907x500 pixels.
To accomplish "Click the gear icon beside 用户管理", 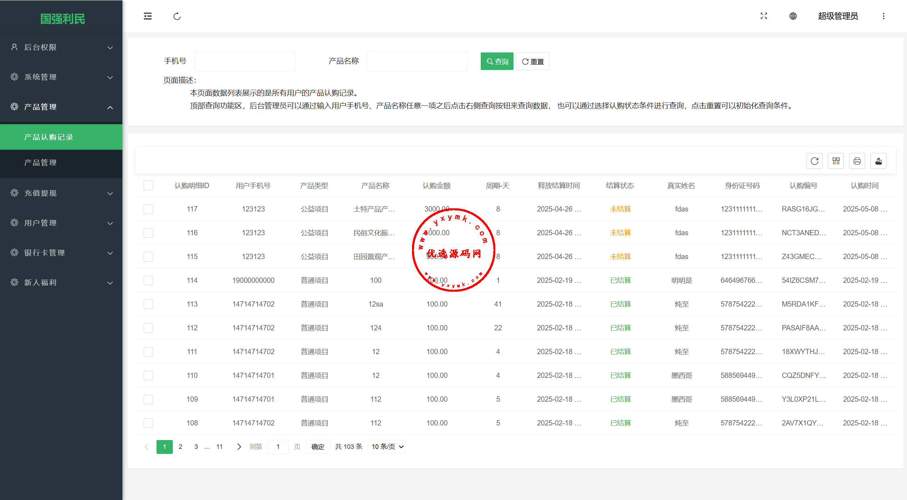I will [x=14, y=223].
